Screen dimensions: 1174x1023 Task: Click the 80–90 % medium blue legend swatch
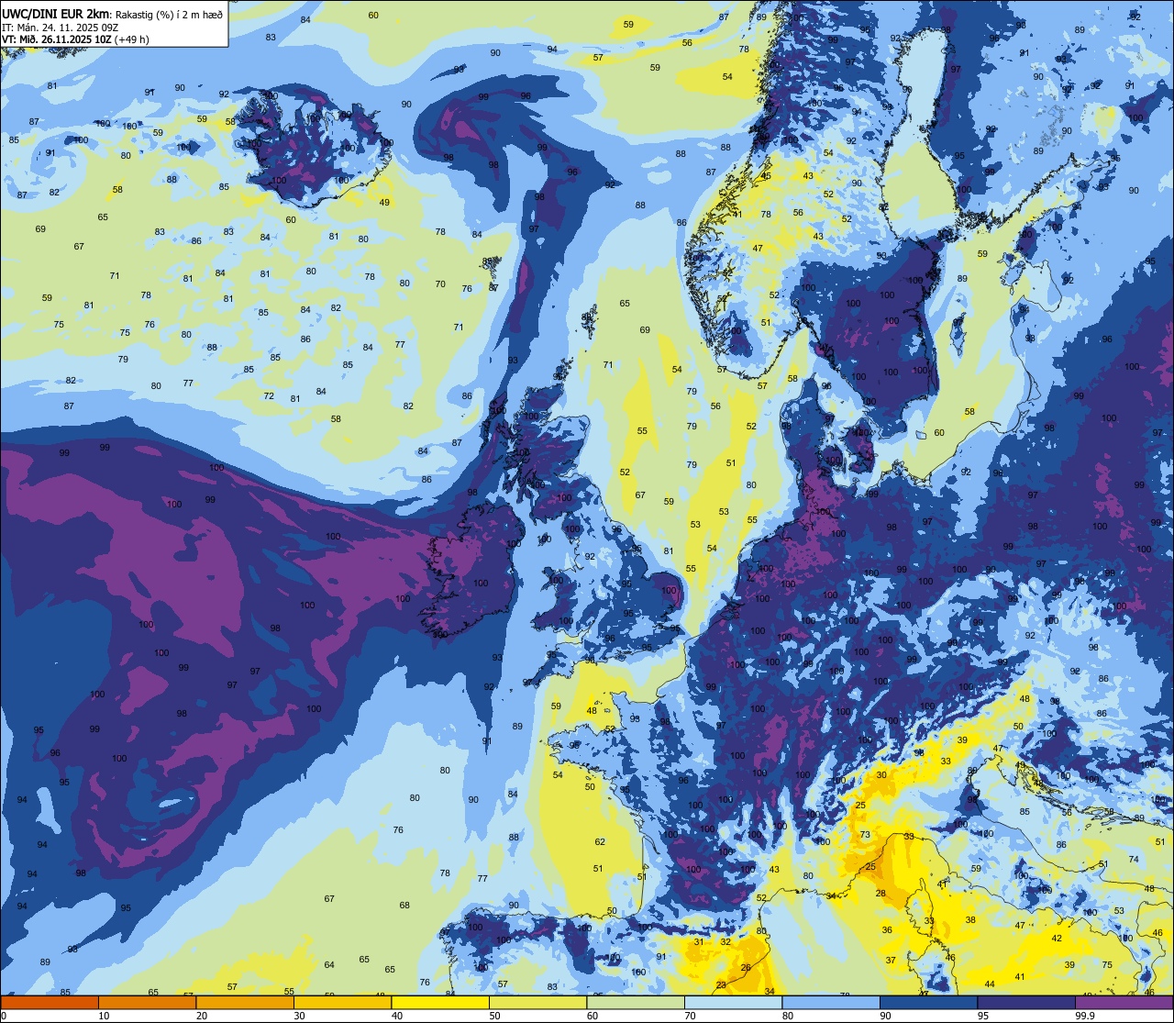click(831, 1002)
